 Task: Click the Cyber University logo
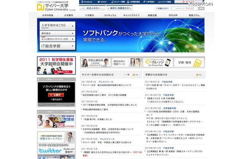[x=53, y=7]
